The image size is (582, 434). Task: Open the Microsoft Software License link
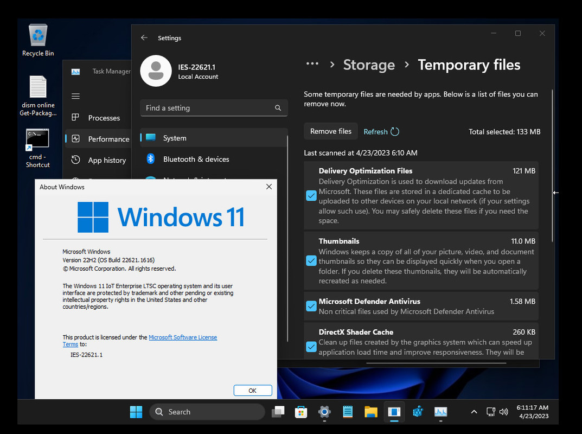tap(183, 337)
